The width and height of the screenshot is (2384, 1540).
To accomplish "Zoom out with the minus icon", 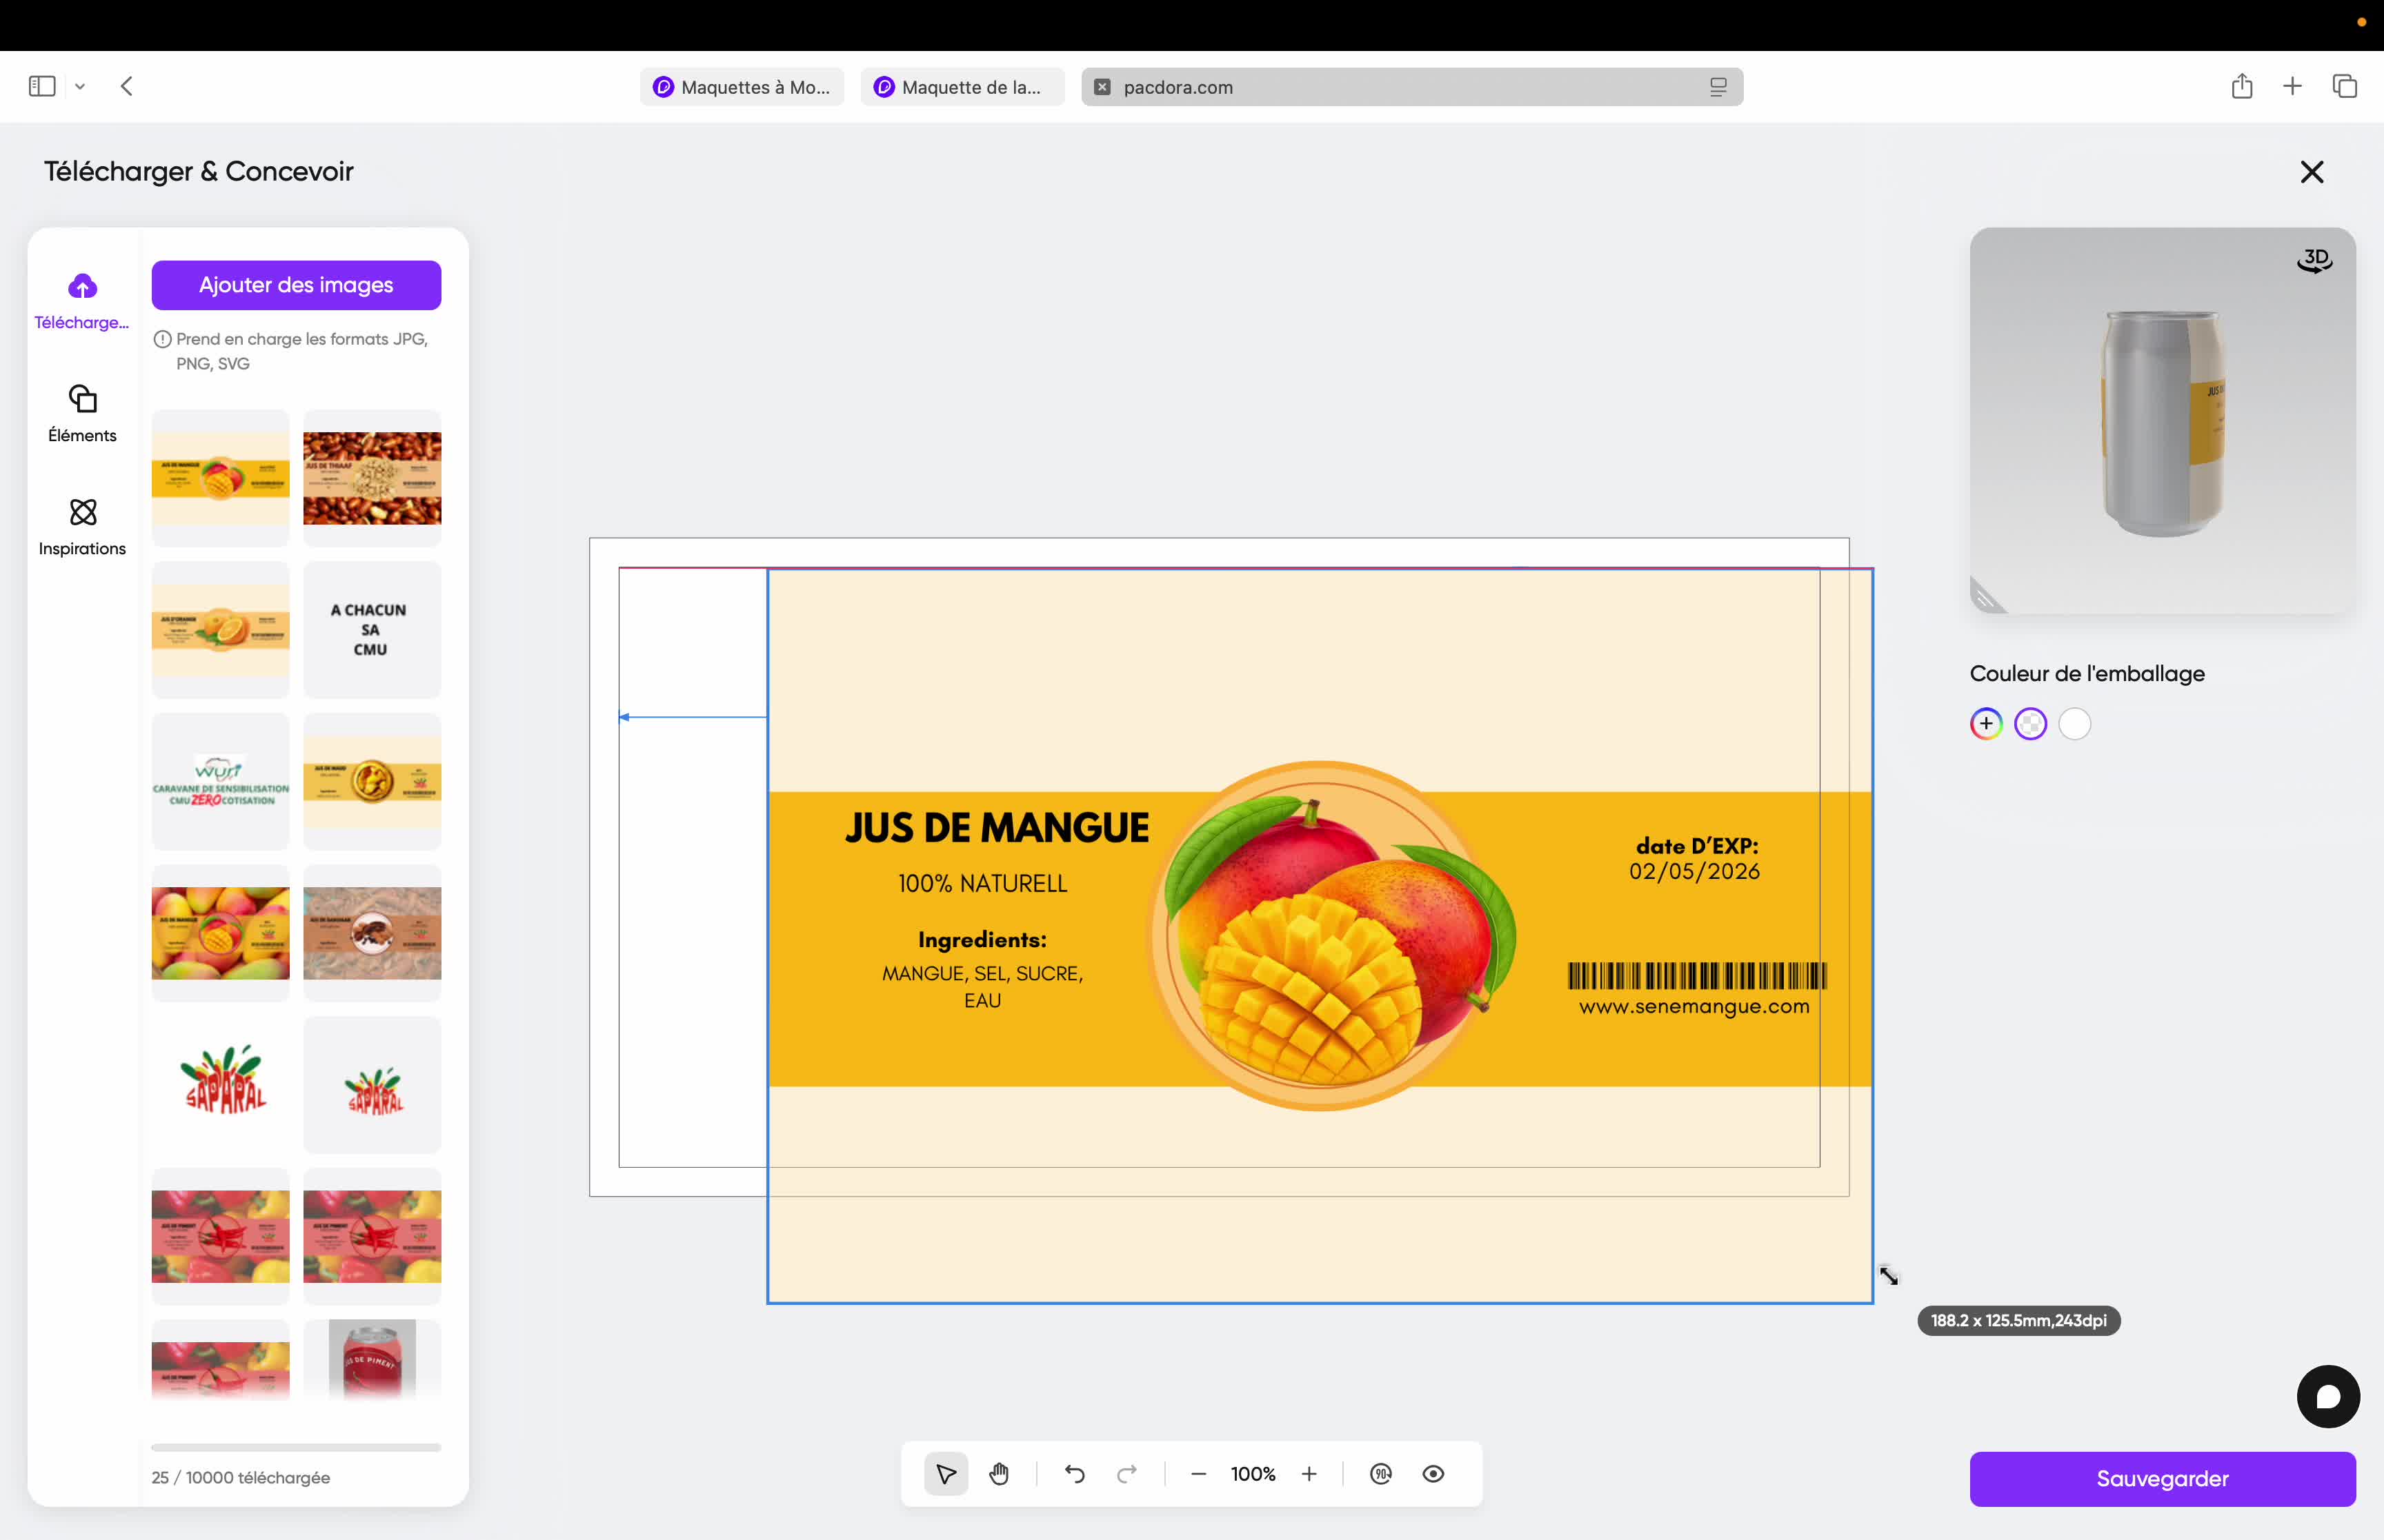I will coord(1198,1474).
